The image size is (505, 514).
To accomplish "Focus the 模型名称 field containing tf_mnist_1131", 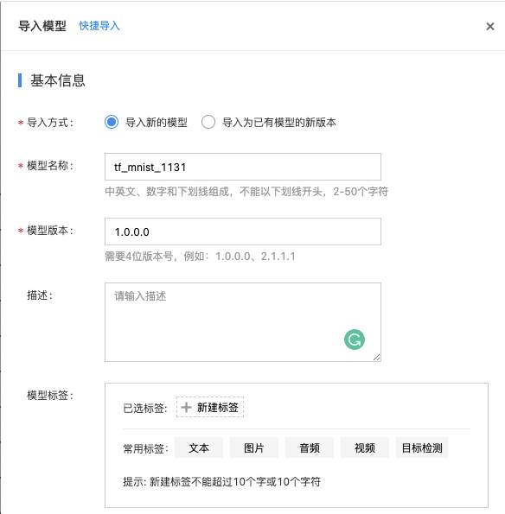I will click(243, 167).
